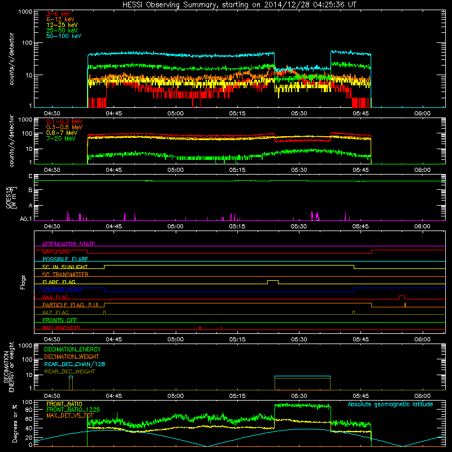Click the DECIMATION_ENERGY legend label
This screenshot has height=452, width=452.
tap(72, 349)
